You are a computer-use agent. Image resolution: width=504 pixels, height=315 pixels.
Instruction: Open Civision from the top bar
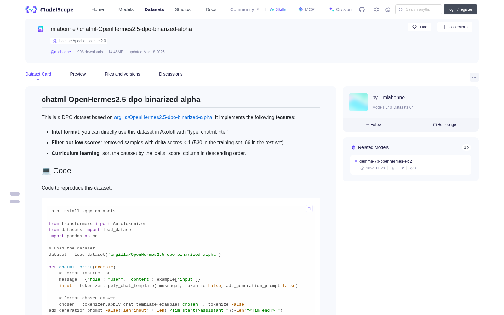340,9
